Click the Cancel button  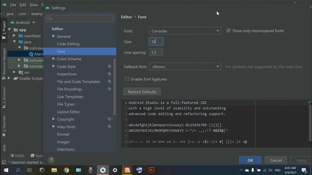click(276, 160)
